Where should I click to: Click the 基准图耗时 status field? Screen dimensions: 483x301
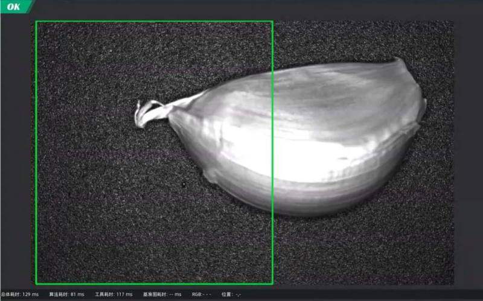tap(162, 294)
